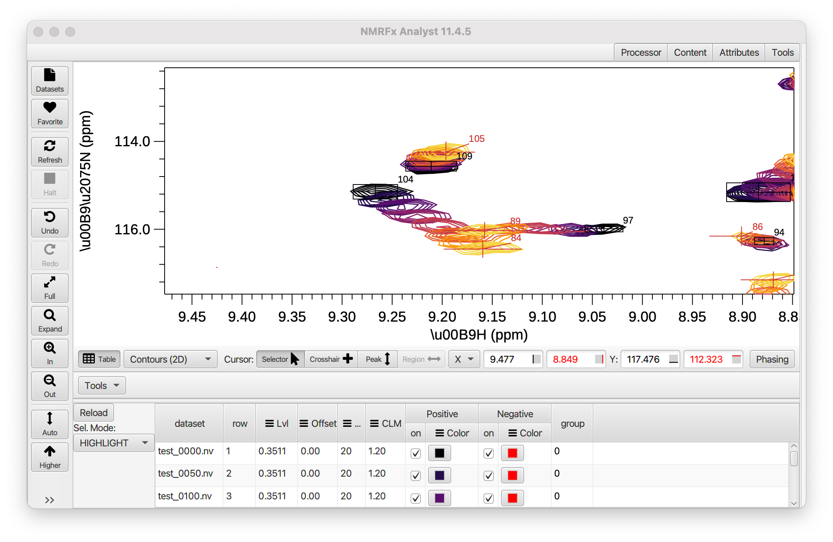
Task: Show the Full spectrum view
Action: click(50, 288)
